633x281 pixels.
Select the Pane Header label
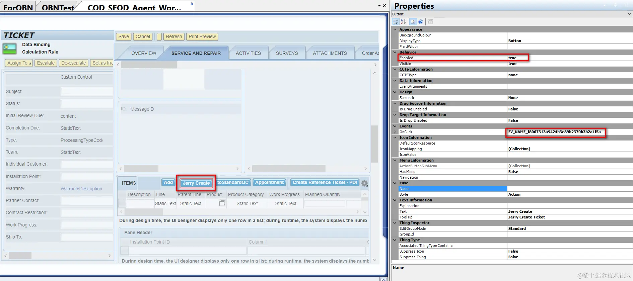138,232
